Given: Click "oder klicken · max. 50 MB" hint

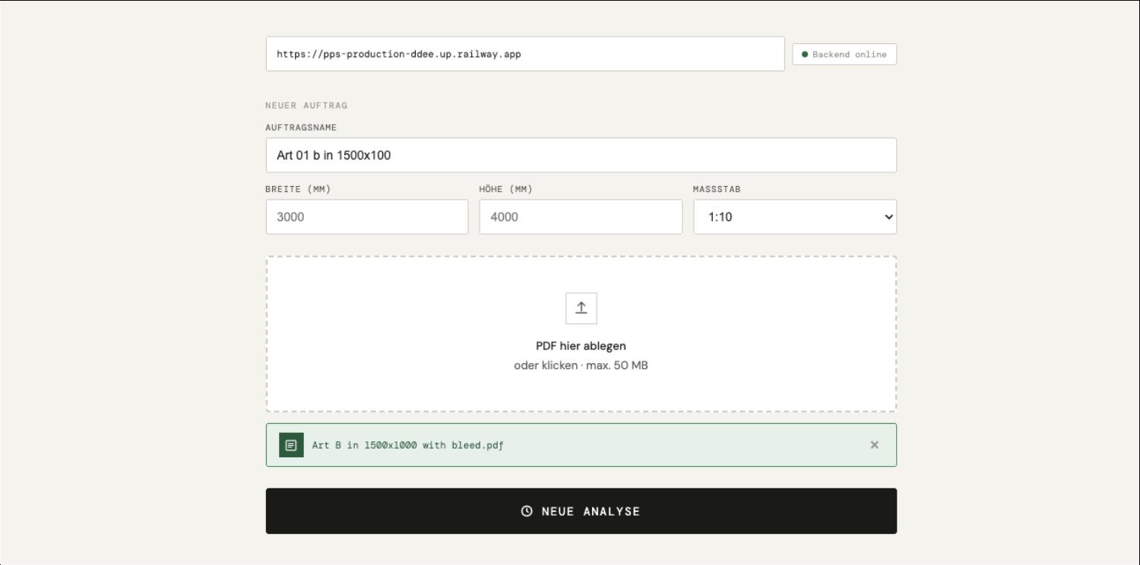Looking at the screenshot, I should [581, 365].
